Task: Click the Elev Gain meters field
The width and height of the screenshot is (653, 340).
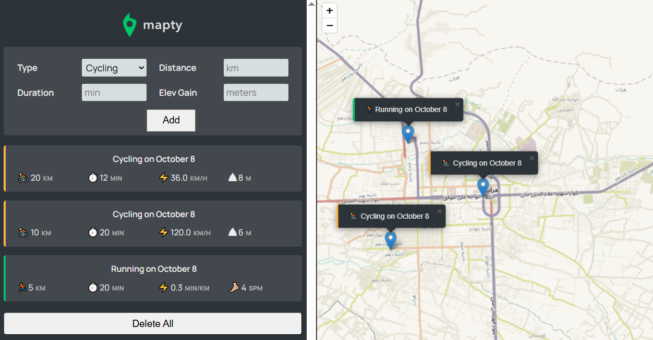Action: (x=256, y=93)
